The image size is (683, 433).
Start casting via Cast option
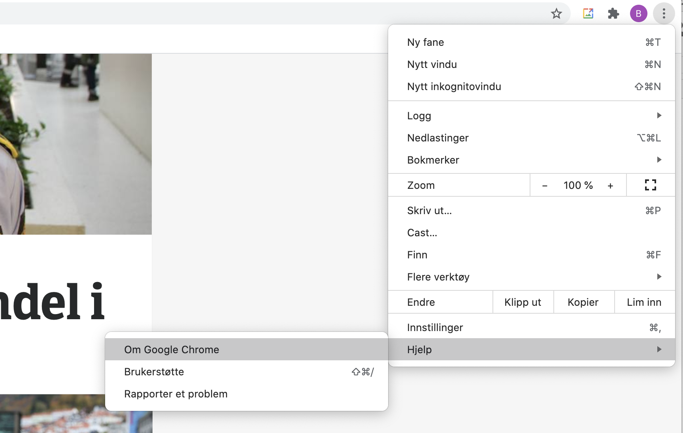pos(422,233)
